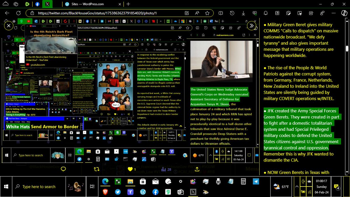Screen dimensions: 350x197
Task: Click the Share upload icon
Action: pyautogui.click(x=197, y=169)
